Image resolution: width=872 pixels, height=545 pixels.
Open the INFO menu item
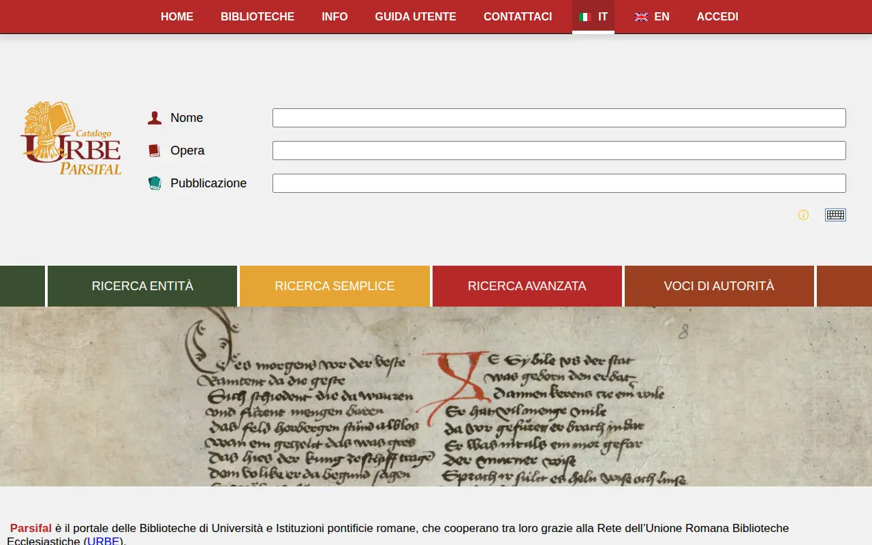coord(334,17)
